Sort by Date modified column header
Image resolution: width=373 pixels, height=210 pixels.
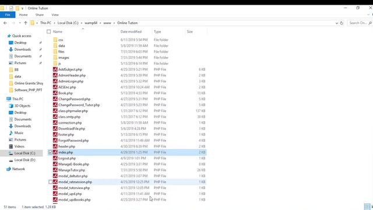[x=131, y=32]
